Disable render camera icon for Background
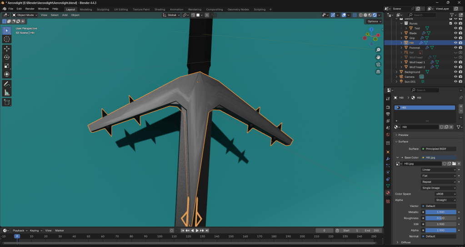Viewport: 465px width, 247px height. (460, 72)
